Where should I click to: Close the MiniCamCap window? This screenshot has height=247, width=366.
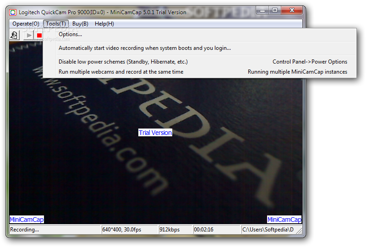pyautogui.click(x=292, y=11)
